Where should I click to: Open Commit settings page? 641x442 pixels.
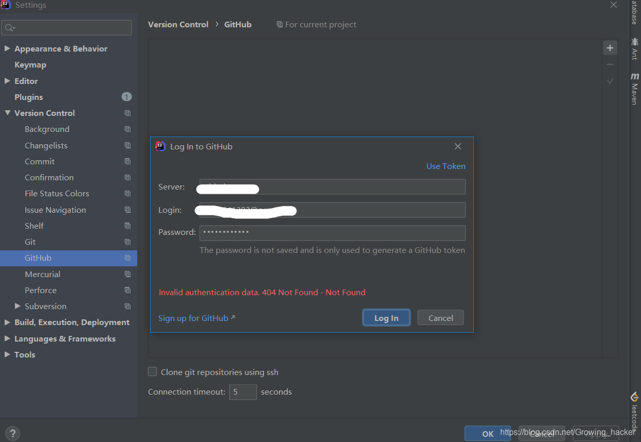[x=40, y=161]
